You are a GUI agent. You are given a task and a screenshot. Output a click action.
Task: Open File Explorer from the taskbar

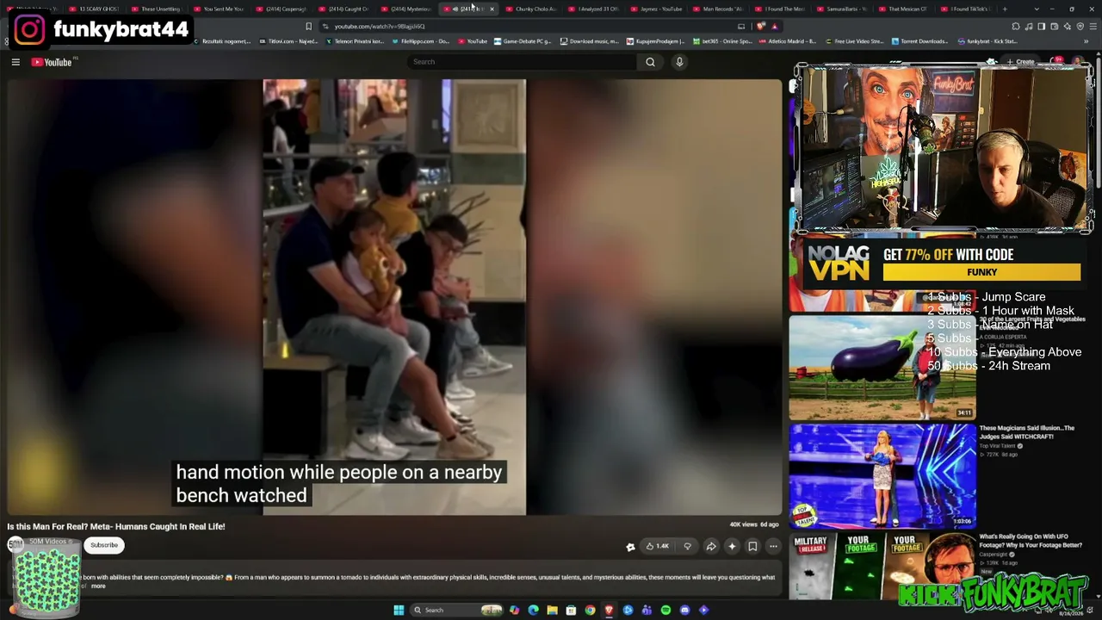click(x=552, y=611)
